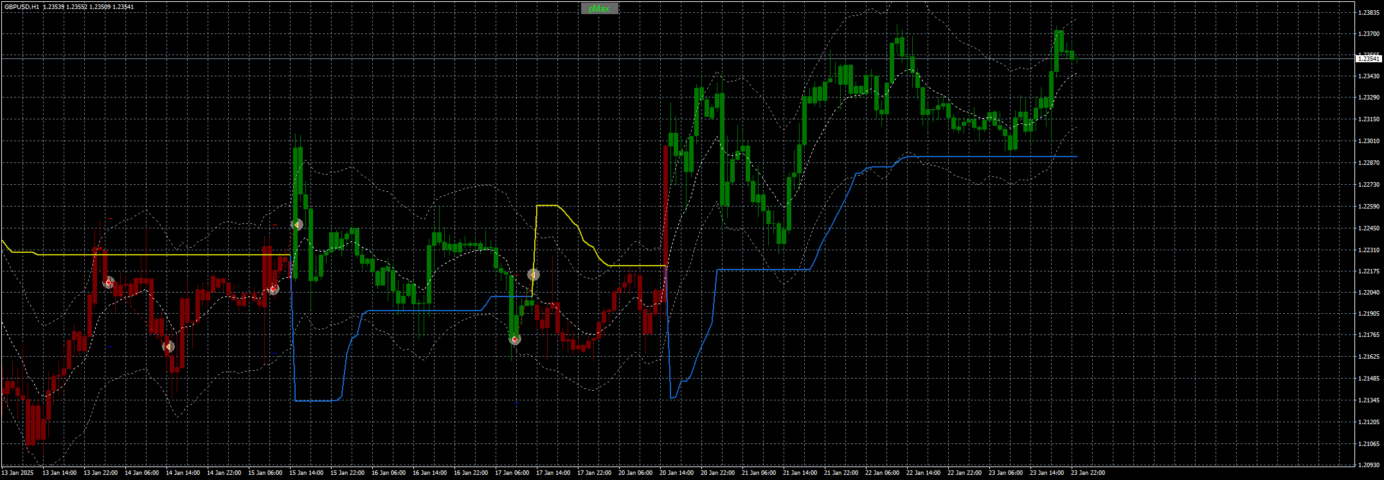
Task: Click time axis label 13 Jan 2025
Action: [x=17, y=473]
